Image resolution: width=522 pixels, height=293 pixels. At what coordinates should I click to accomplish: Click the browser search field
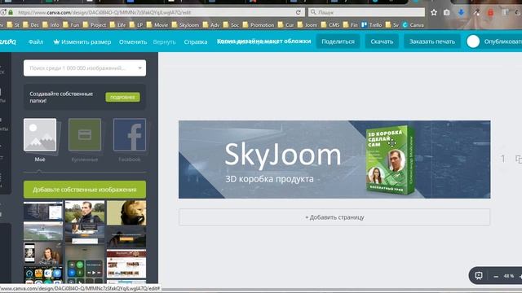tap(366, 12)
